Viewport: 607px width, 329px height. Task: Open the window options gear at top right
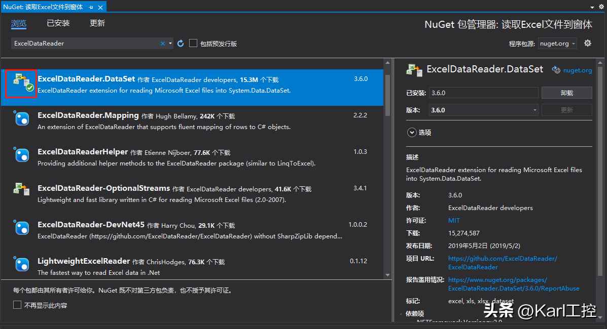click(601, 7)
